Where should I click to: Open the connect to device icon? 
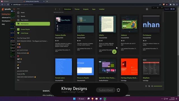[x=149, y=86]
